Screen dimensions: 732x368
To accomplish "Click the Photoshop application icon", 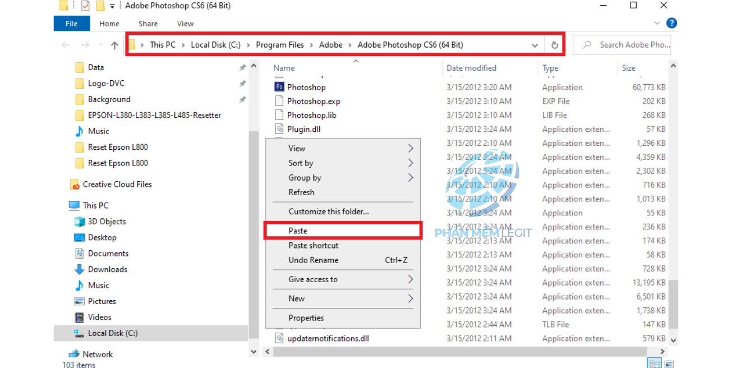I will [x=279, y=87].
